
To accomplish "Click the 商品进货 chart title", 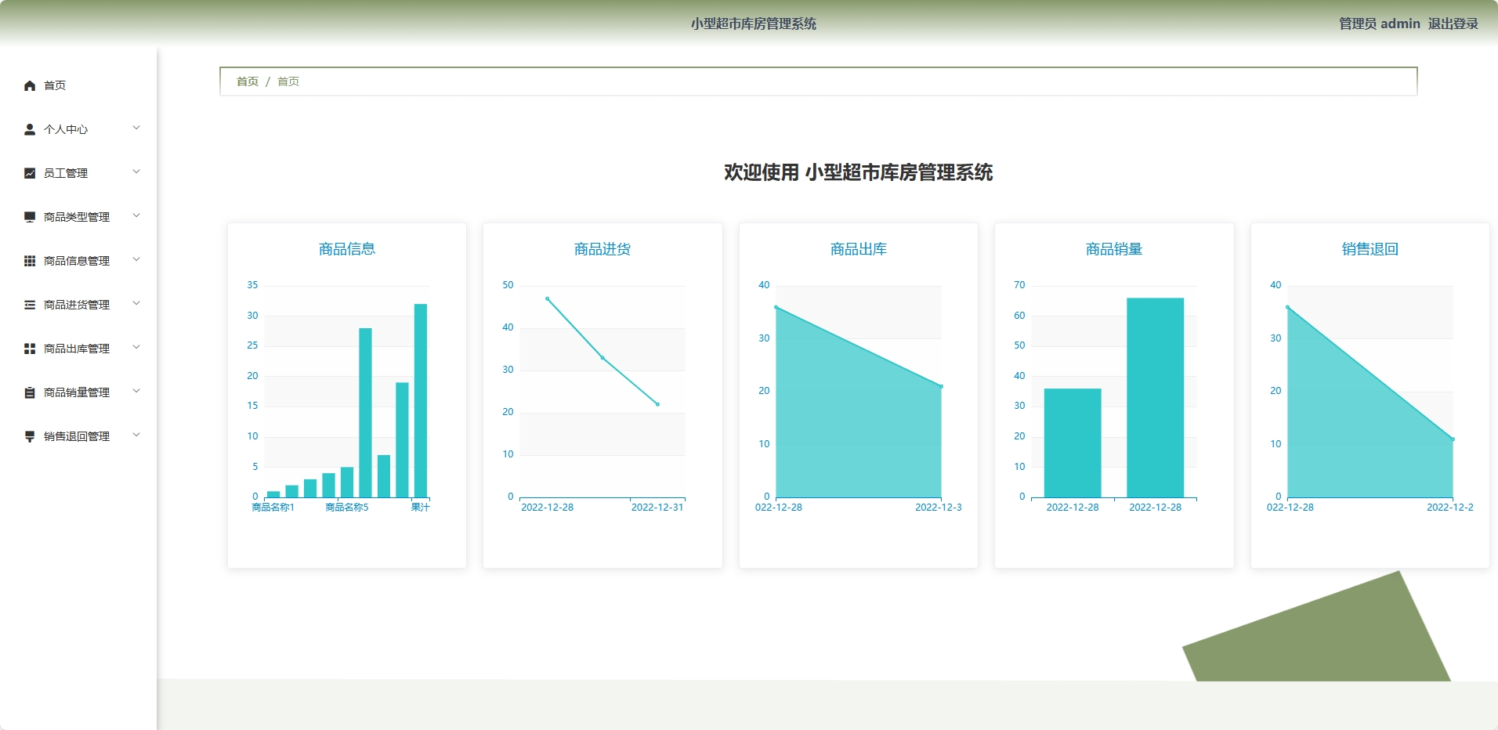I will point(602,249).
